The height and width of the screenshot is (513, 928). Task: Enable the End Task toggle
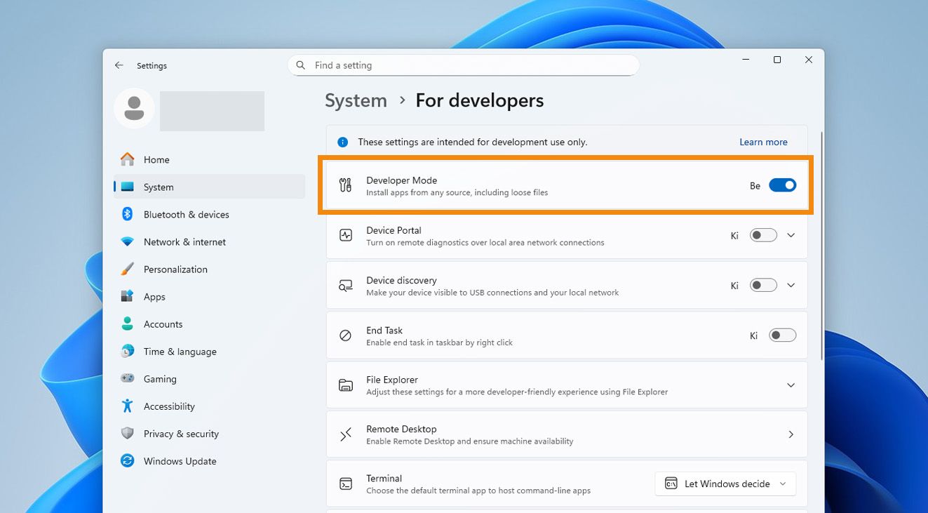point(782,335)
